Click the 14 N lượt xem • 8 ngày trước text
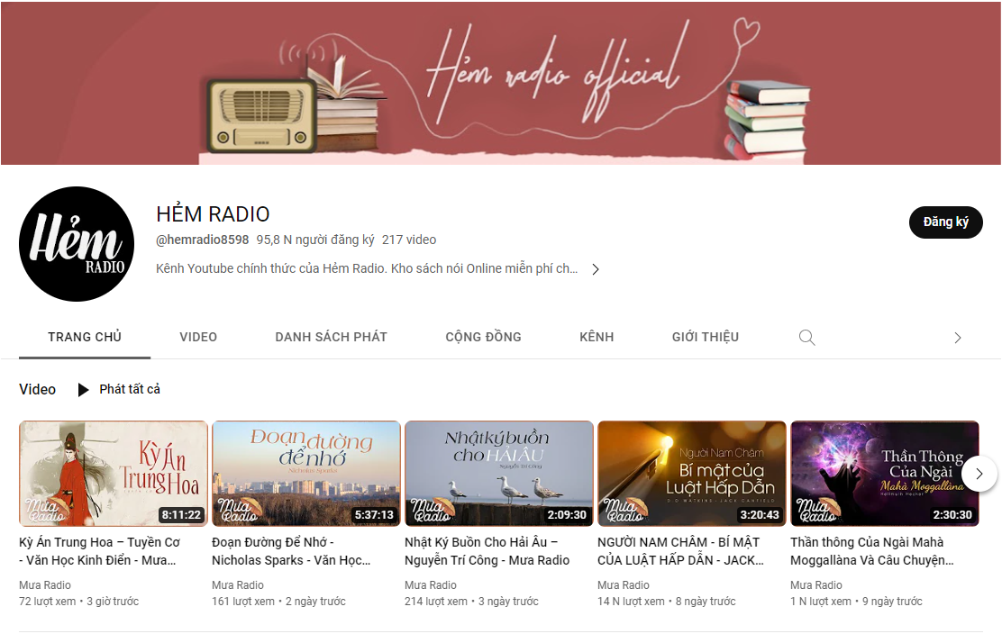This screenshot has height=643, width=1002. [x=667, y=602]
